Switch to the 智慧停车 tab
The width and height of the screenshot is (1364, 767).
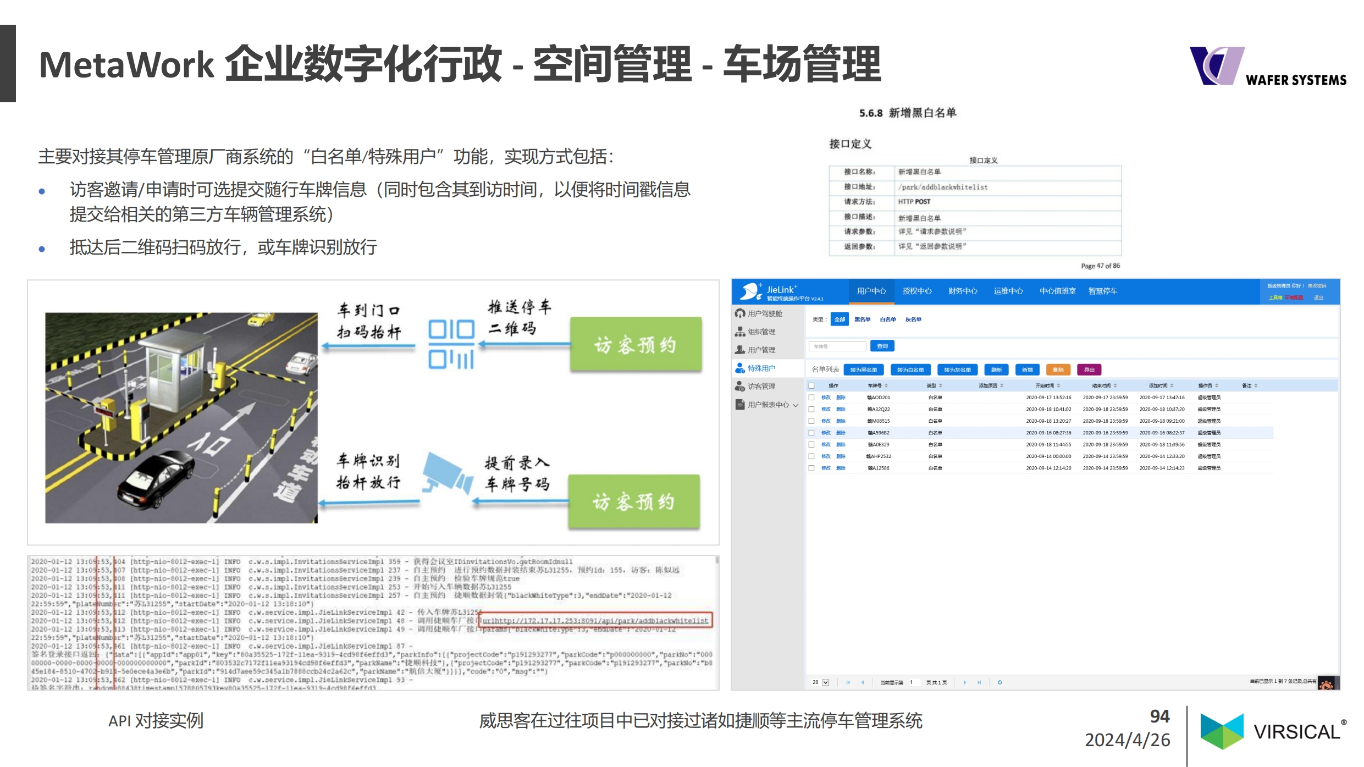click(x=1102, y=291)
